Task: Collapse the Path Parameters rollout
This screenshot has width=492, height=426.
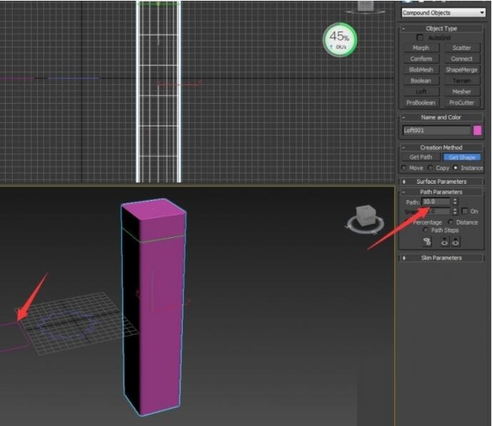Action: tap(441, 192)
